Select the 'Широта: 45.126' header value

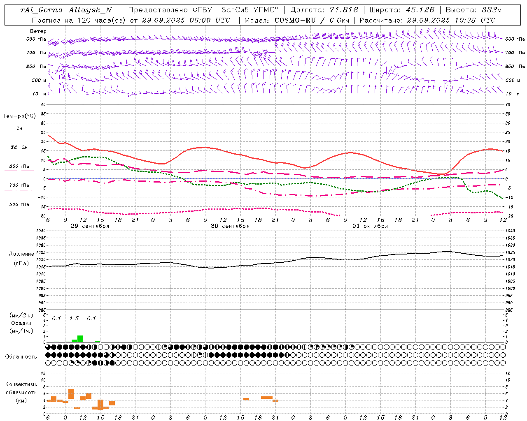(402, 10)
